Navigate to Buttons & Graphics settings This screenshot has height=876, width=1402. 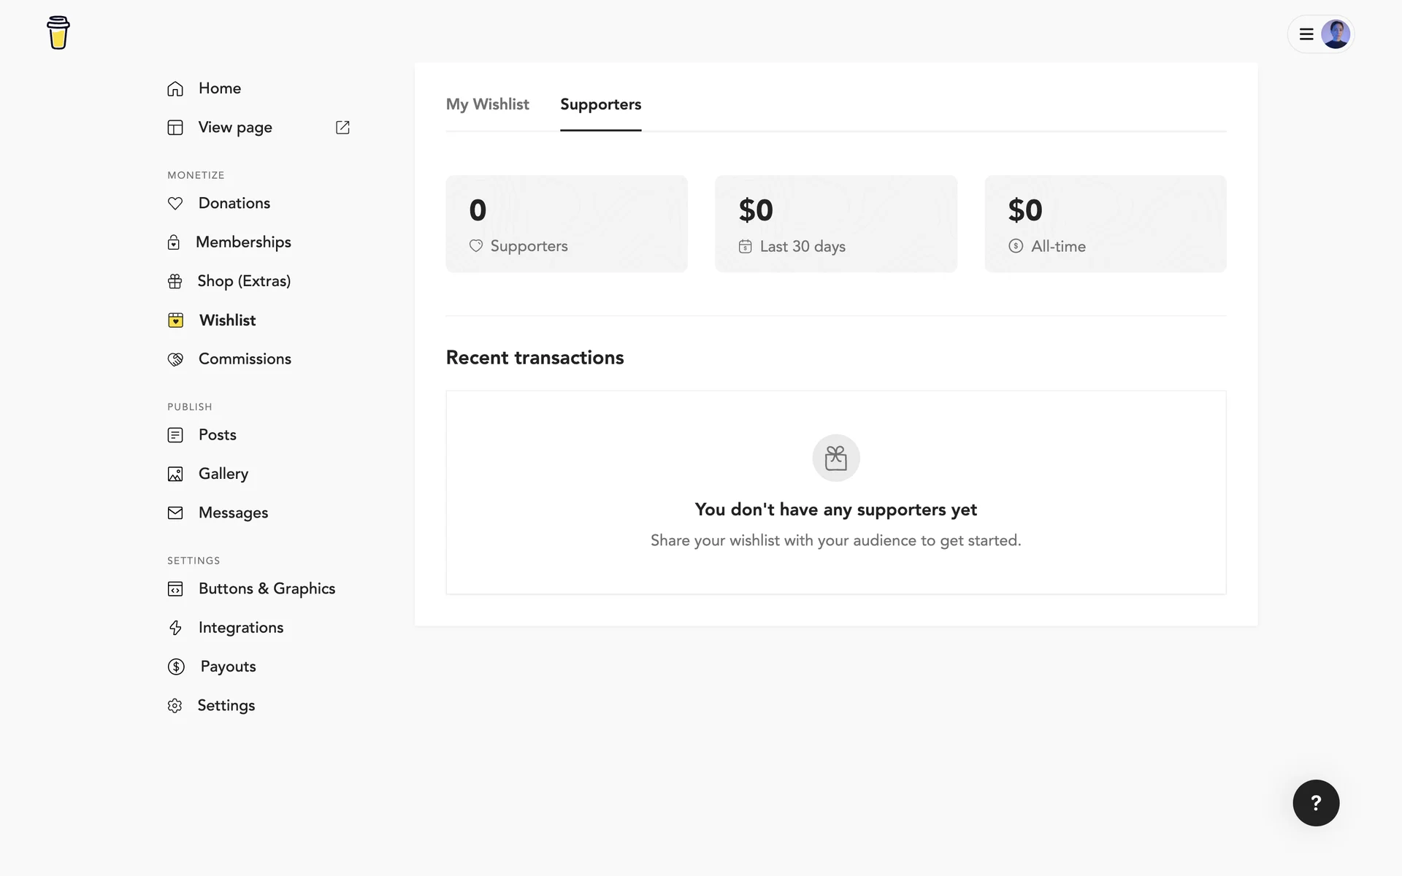267,589
